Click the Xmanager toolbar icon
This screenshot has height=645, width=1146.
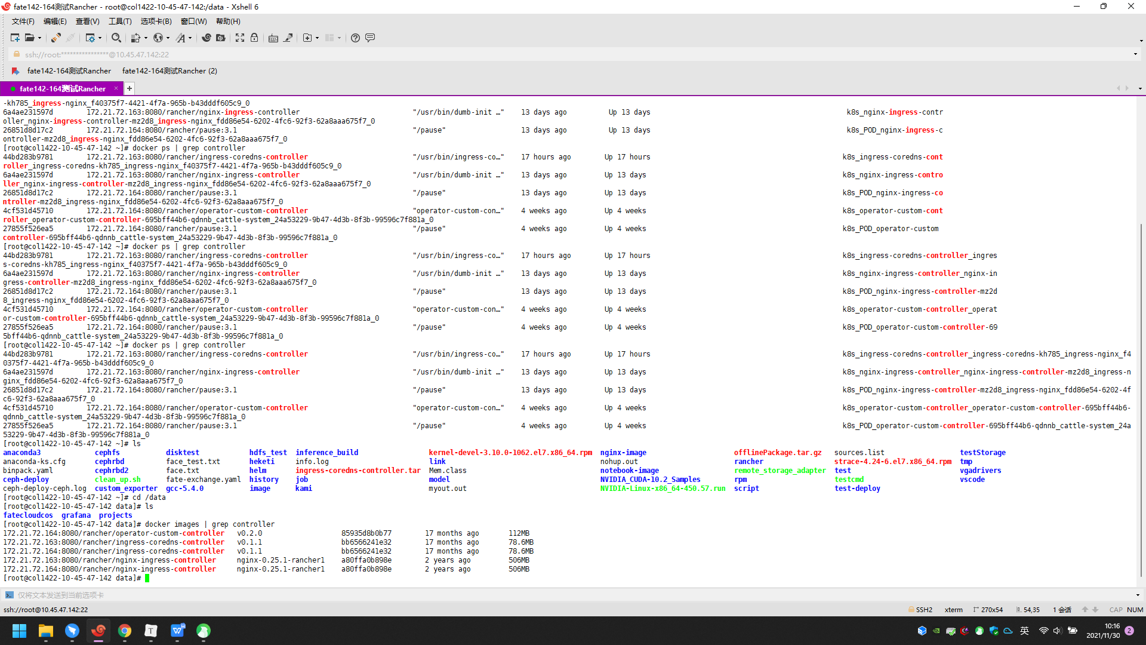click(221, 38)
